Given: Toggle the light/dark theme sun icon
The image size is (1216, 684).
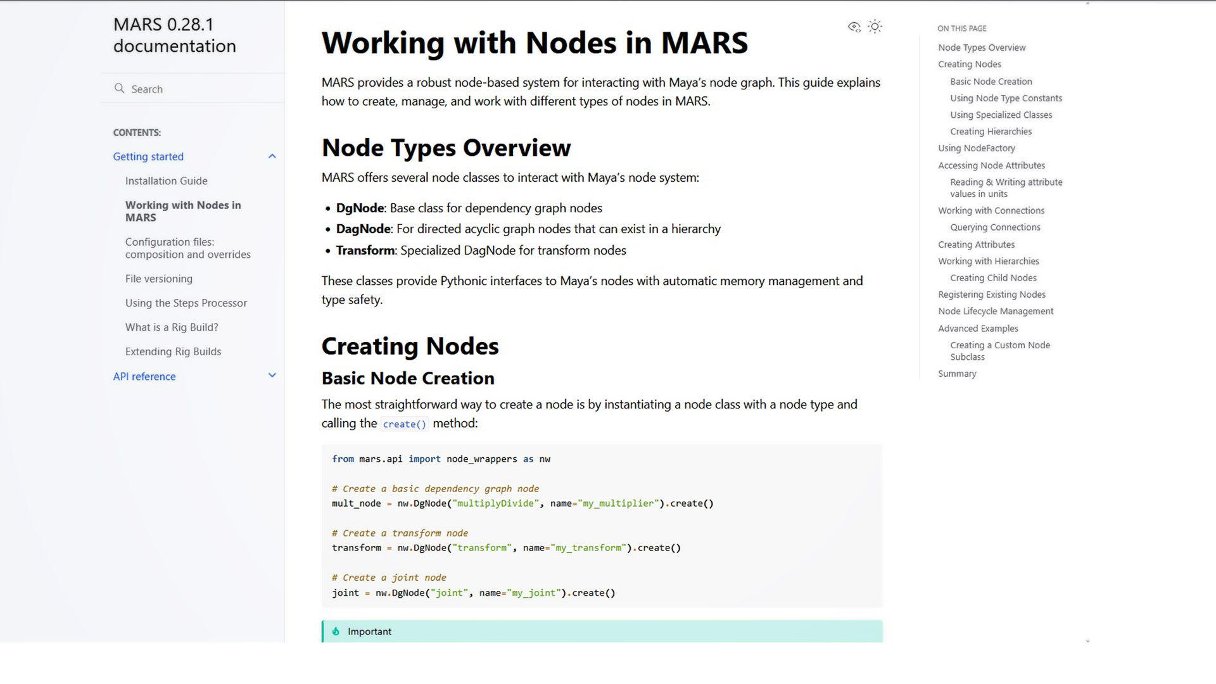Looking at the screenshot, I should coord(875,27).
